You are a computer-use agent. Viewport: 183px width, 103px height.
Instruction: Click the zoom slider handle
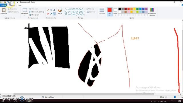[175, 97]
